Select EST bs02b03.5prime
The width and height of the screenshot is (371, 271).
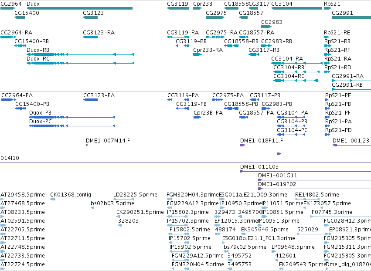tap(112, 203)
